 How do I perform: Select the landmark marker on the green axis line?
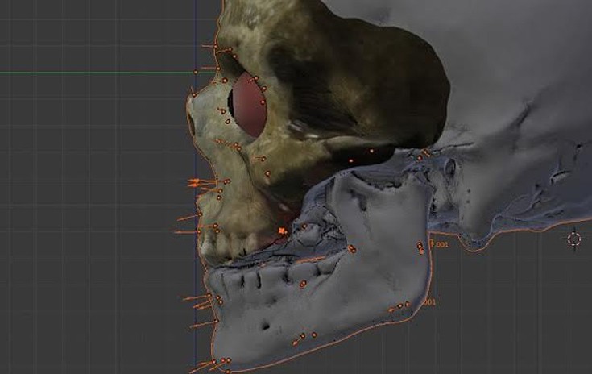point(196,72)
